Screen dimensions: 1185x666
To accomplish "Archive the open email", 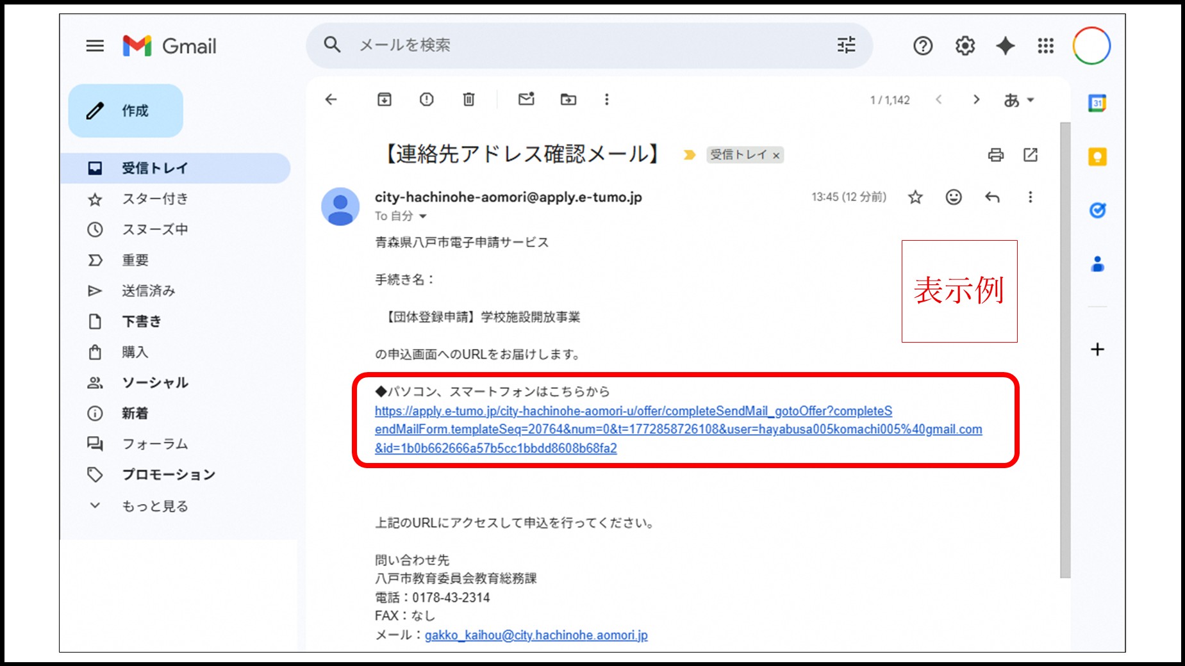I will [x=385, y=99].
